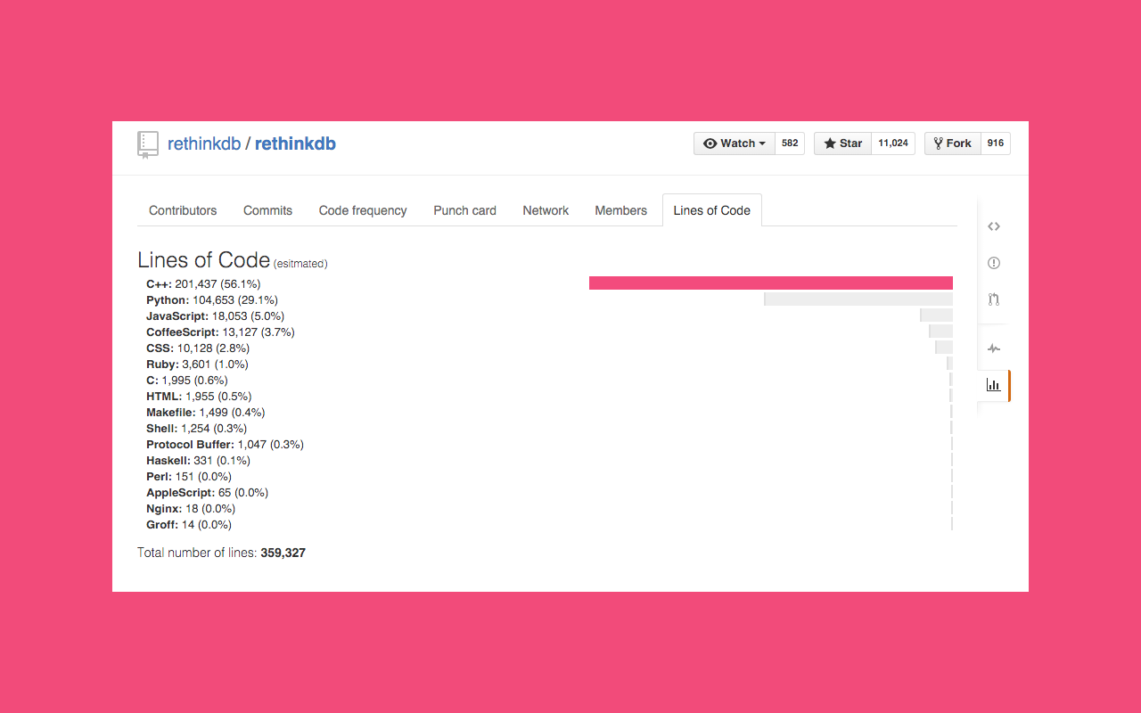Screen dimensions: 1141x713
Task: Click the 'Groff: 14 (0.0%)' row
Action: (189, 525)
